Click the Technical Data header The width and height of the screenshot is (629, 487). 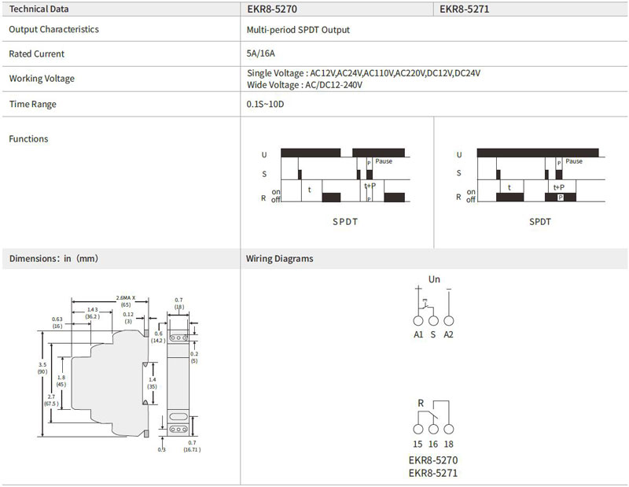(39, 9)
